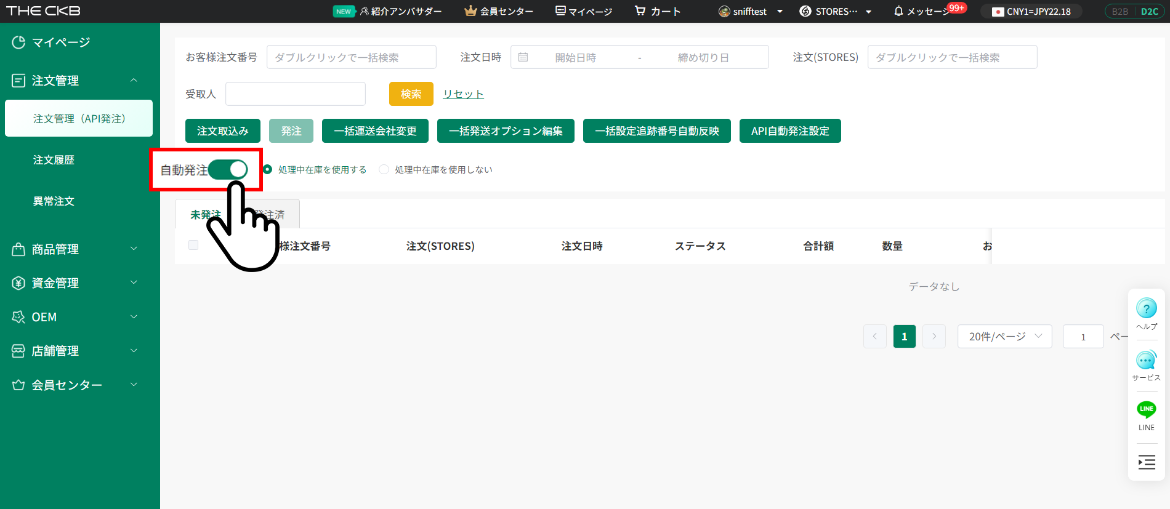This screenshot has width=1170, height=509.
Task: Open 注文管理（API発注）in the sidebar
Action: [x=79, y=118]
